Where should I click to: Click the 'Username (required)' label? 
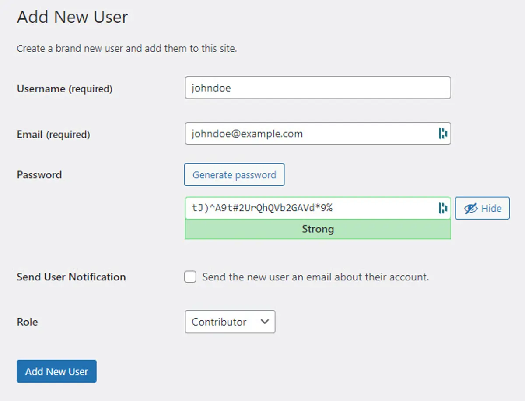pyautogui.click(x=65, y=89)
